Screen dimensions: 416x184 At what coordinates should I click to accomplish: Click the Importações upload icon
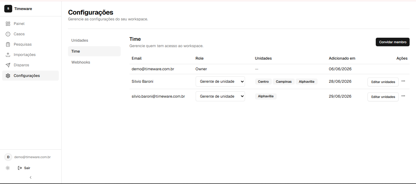click(x=8, y=55)
